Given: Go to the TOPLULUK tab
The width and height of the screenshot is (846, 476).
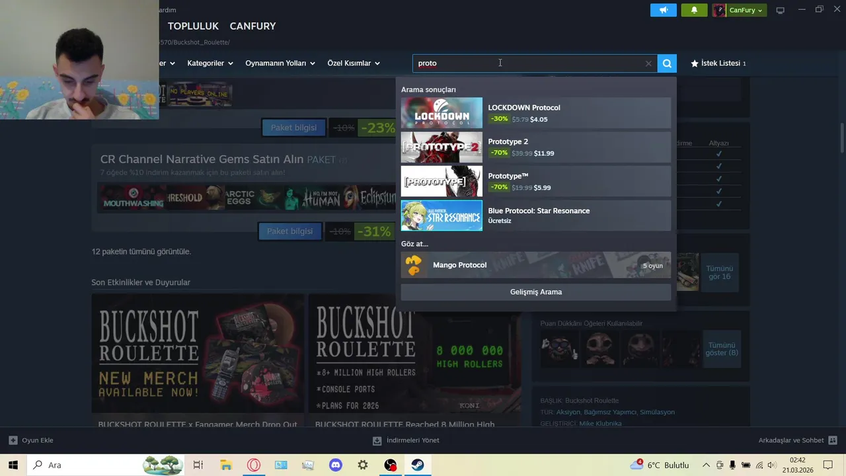Looking at the screenshot, I should 193,26.
